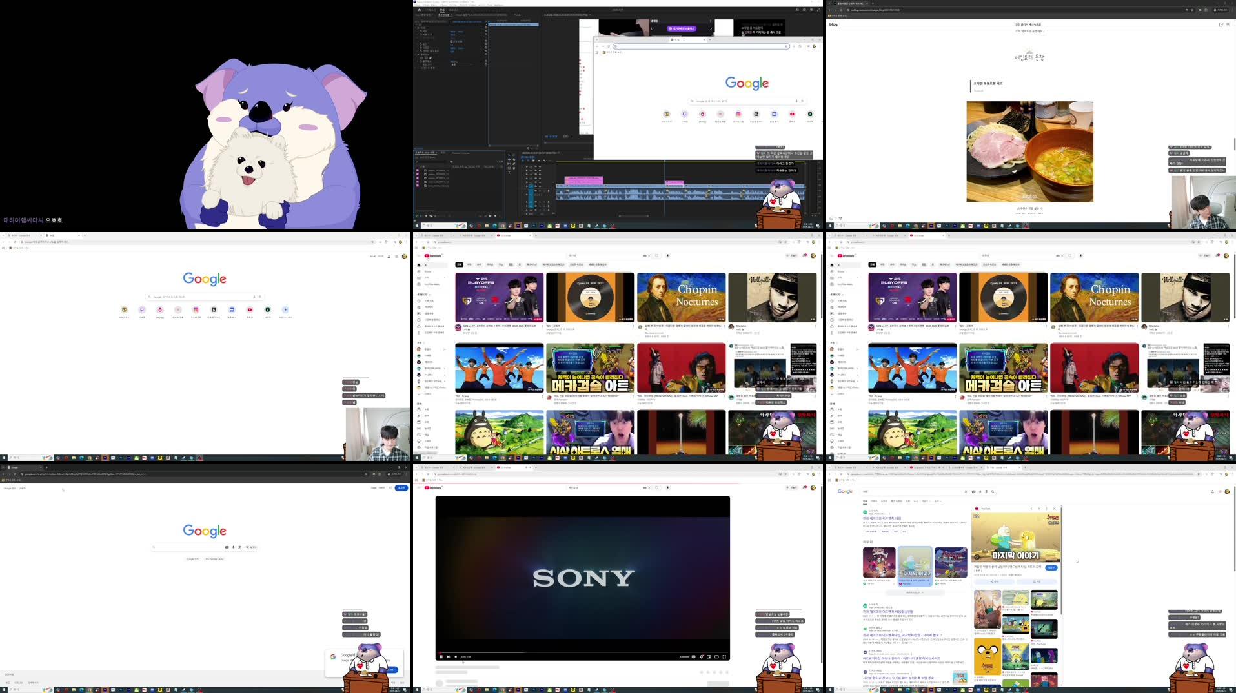Start voice search above the Sony video
The width and height of the screenshot is (1236, 693).
click(667, 487)
